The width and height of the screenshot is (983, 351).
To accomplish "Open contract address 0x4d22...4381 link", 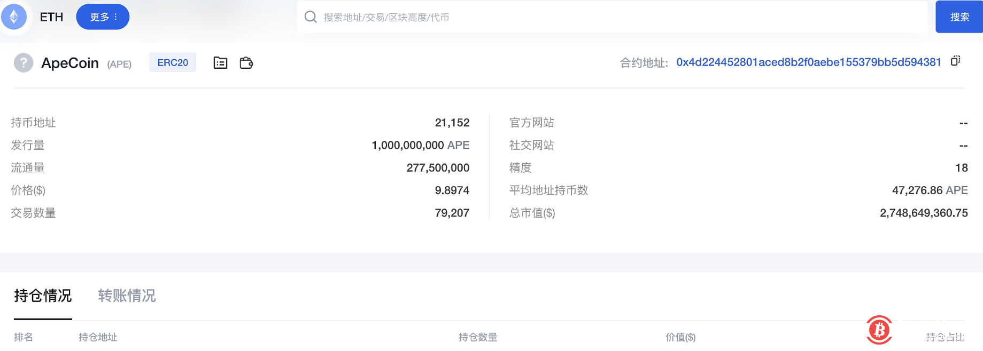I will pos(808,62).
